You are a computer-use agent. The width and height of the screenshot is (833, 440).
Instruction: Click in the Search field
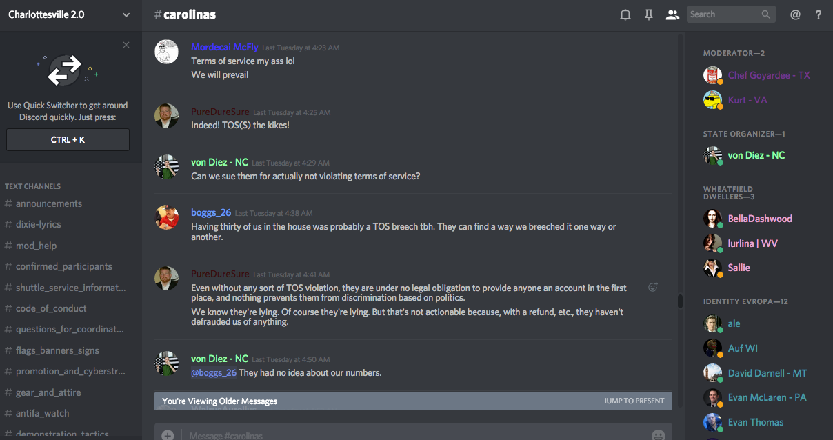pos(723,14)
